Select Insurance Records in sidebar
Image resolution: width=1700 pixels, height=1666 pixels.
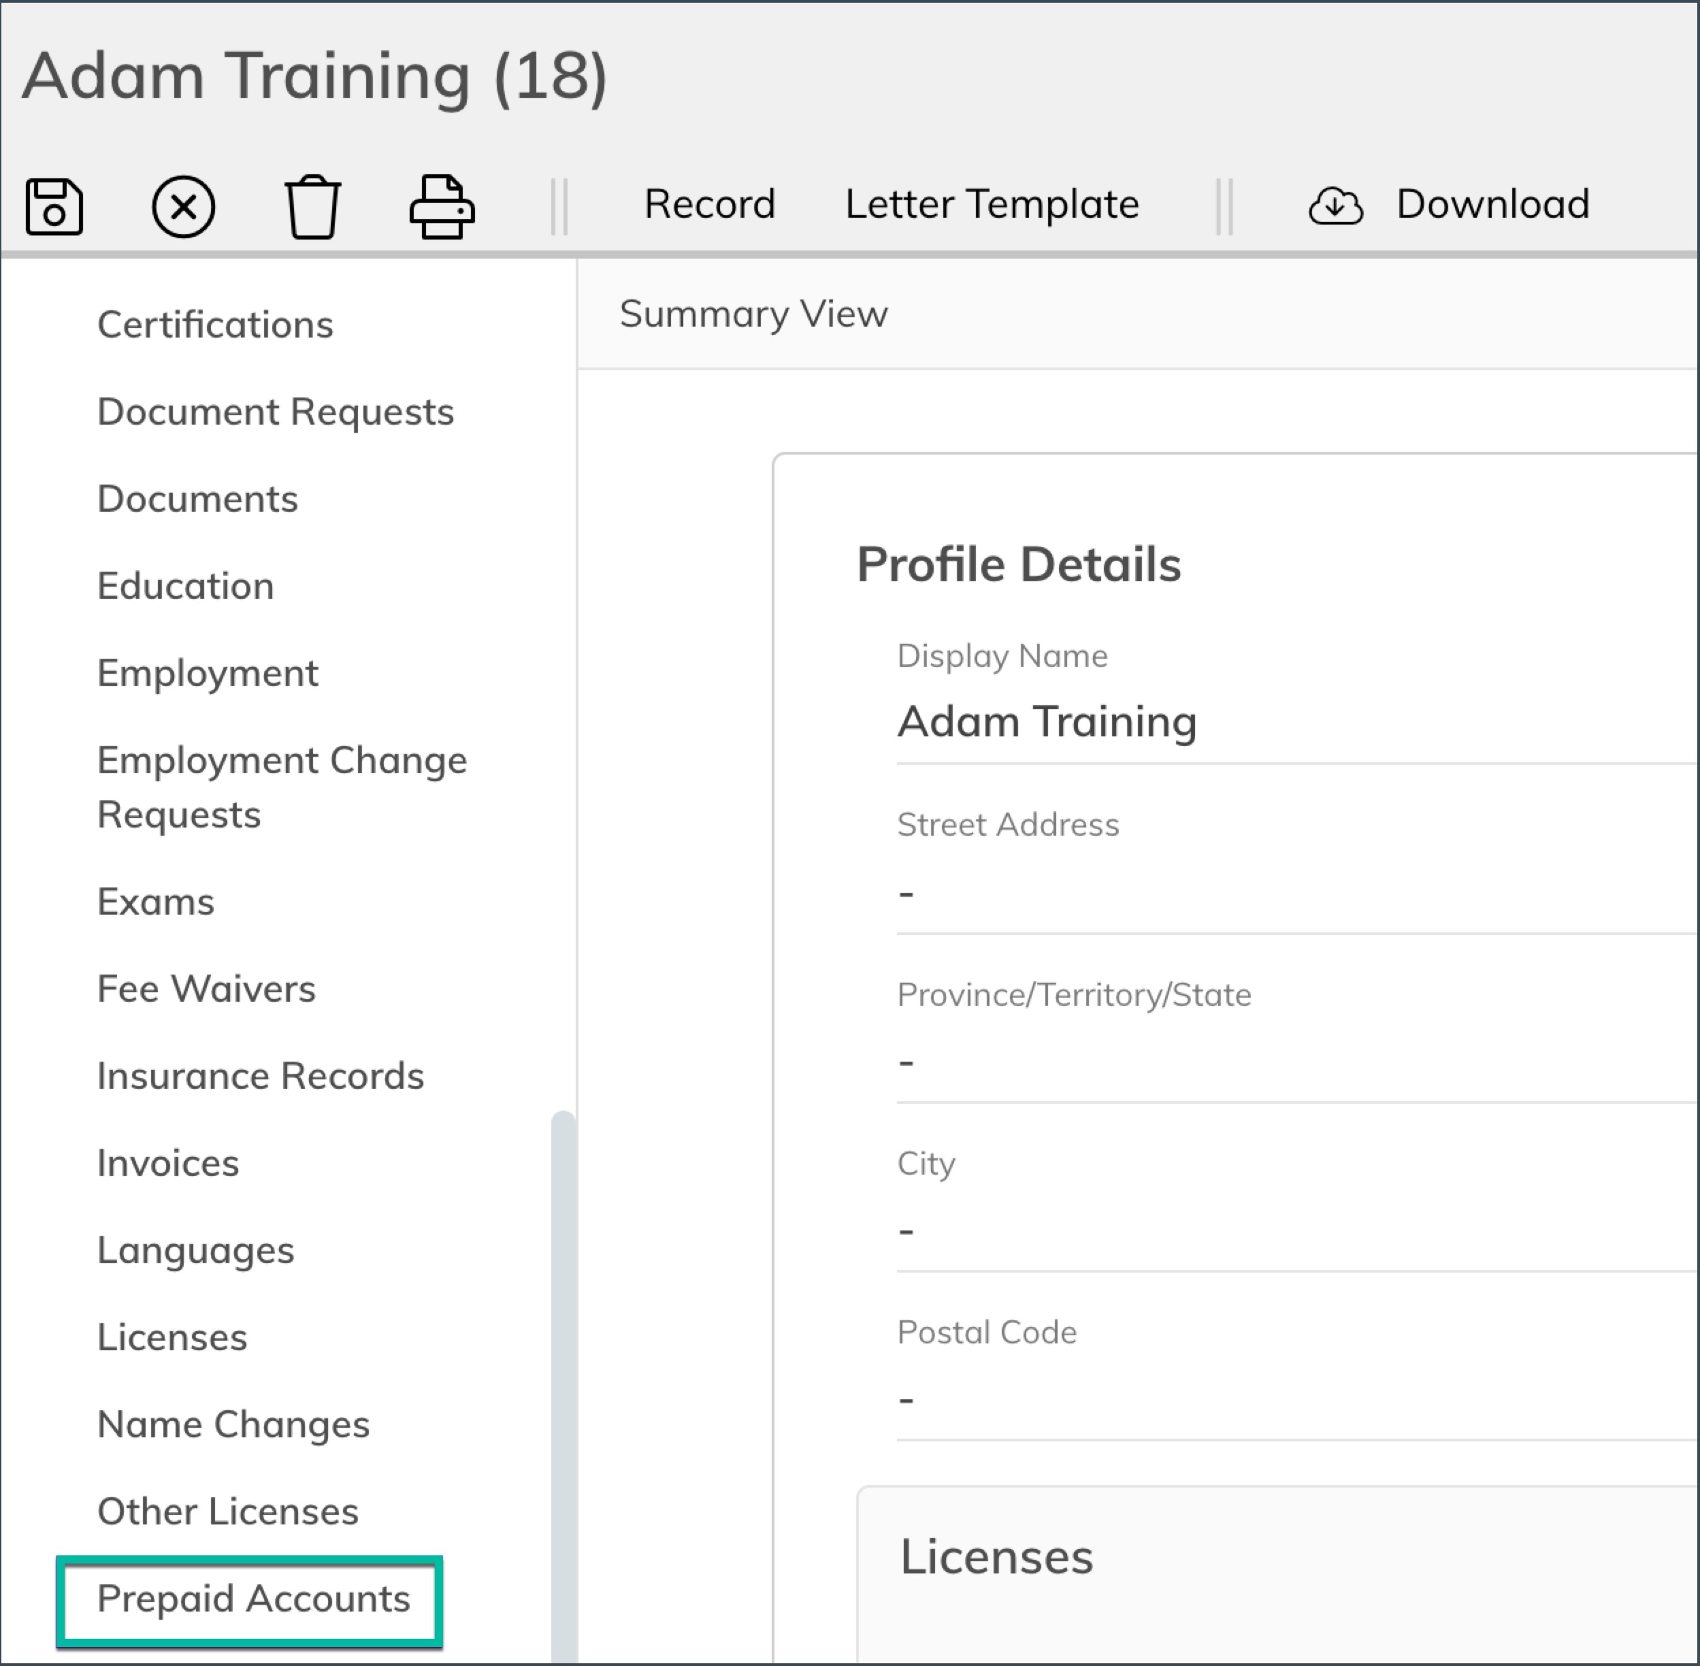261,1076
